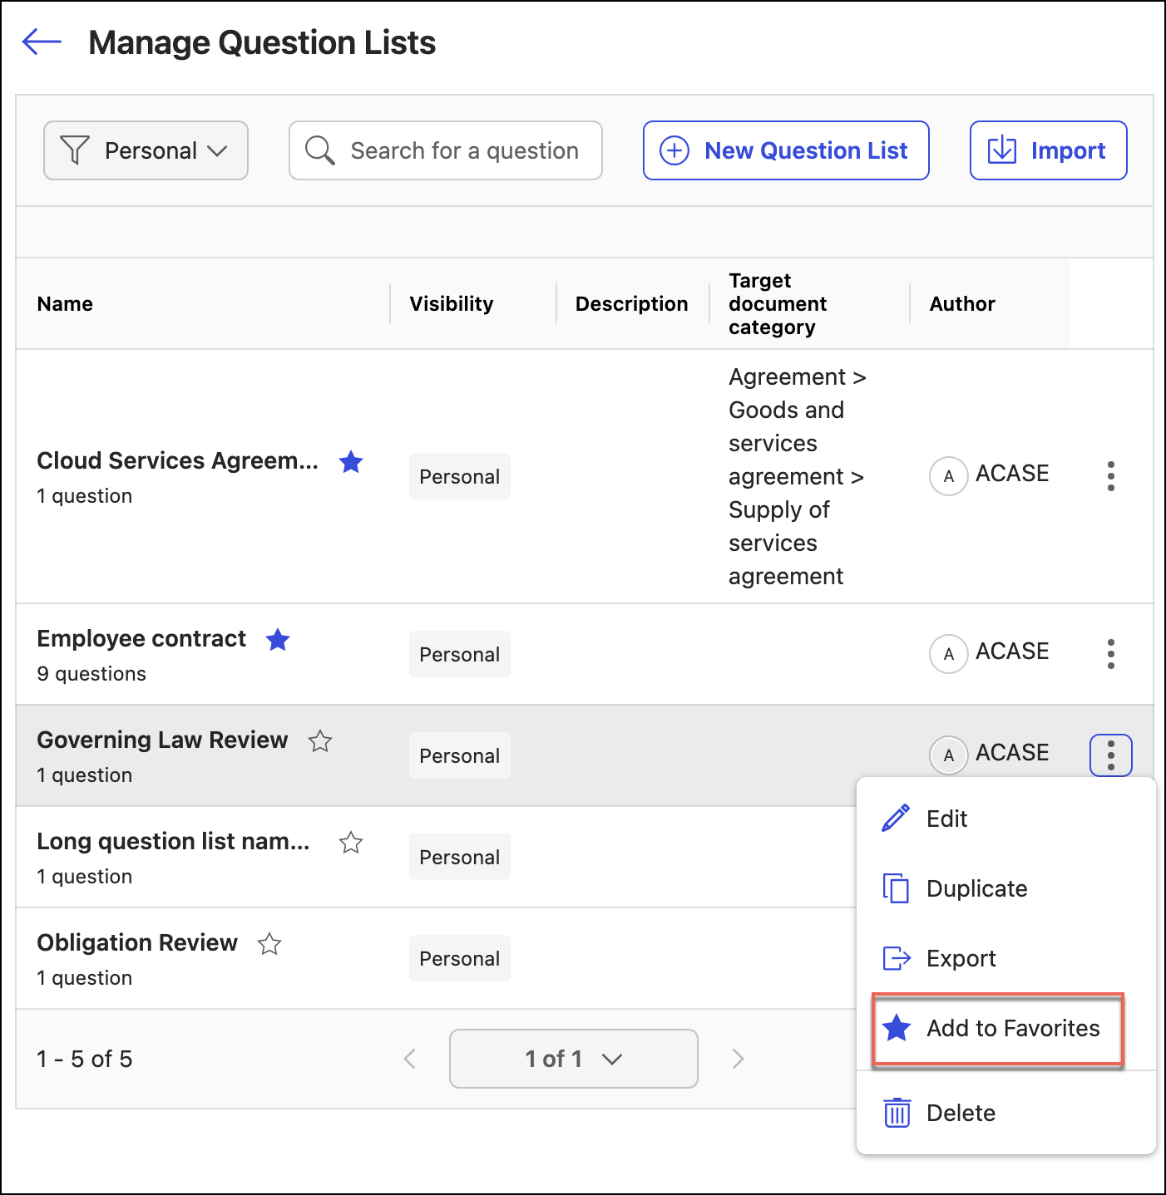Click the back arrow icon
The image size is (1166, 1195).
pos(42,42)
